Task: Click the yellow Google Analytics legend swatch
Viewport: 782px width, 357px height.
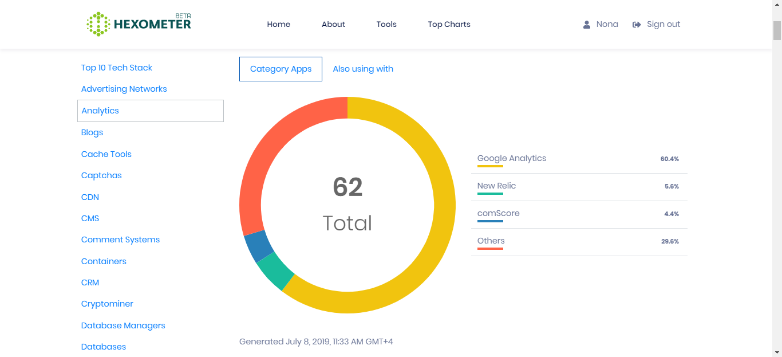Action: pos(490,166)
